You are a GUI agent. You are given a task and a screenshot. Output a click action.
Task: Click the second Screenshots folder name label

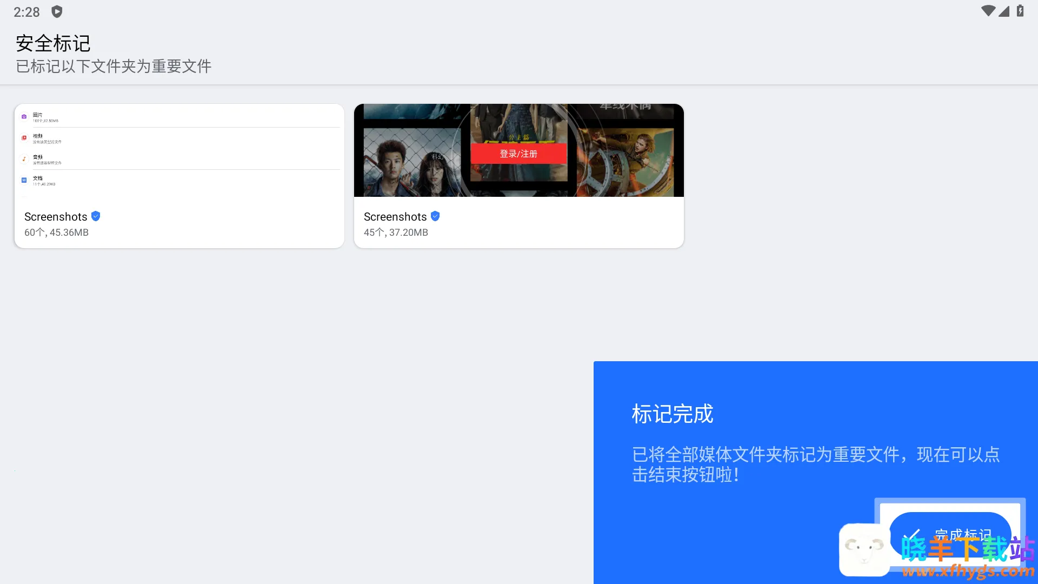pyautogui.click(x=395, y=217)
